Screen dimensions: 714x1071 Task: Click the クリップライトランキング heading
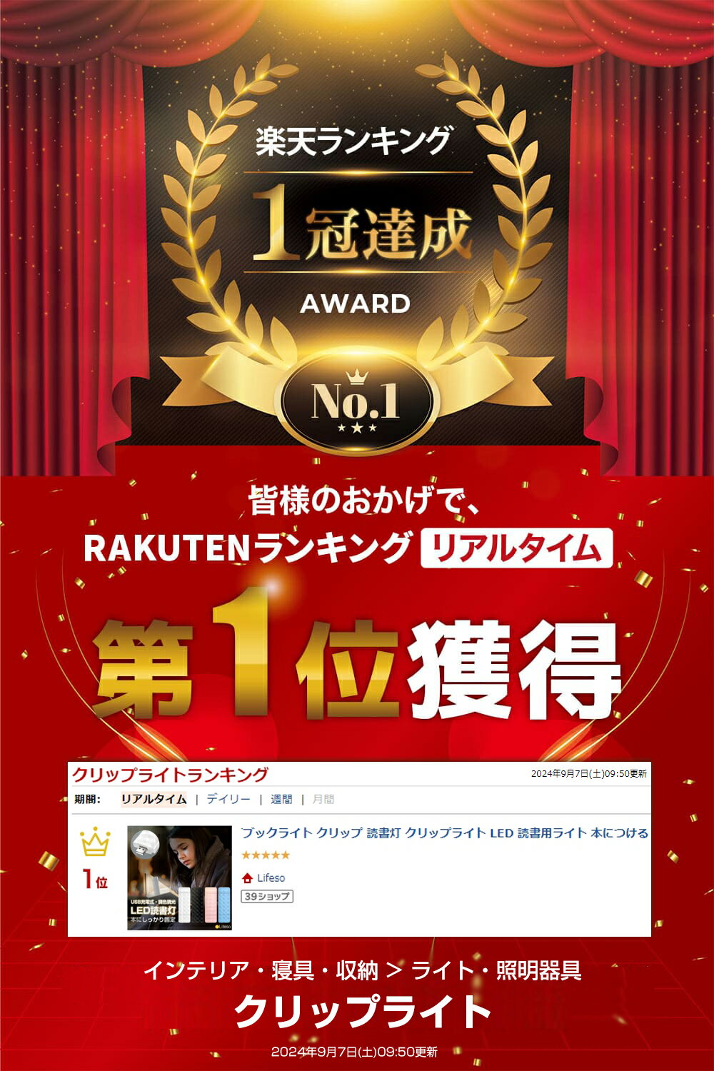tap(171, 774)
